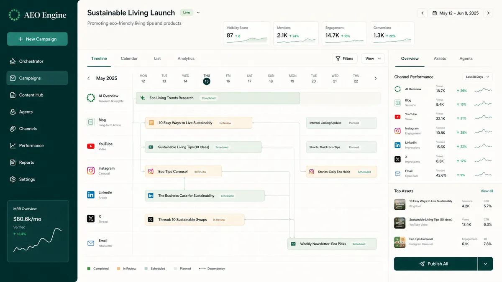Go to the next date range
Screen dimensions: 502x282
(x=488, y=13)
